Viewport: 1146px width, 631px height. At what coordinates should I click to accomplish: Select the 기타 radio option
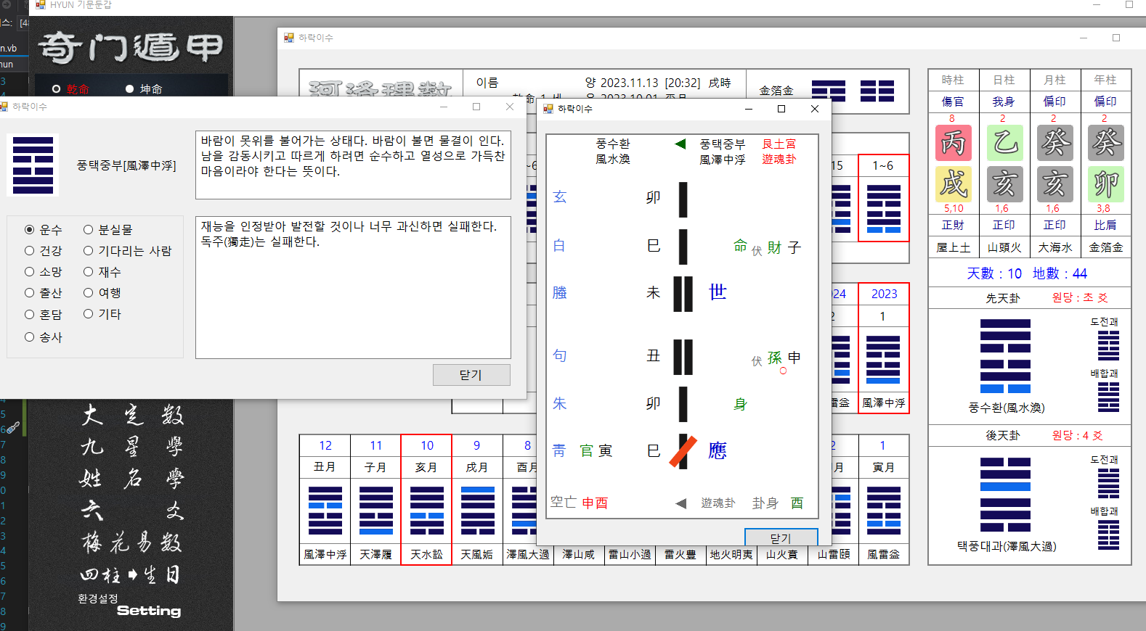pos(102,314)
